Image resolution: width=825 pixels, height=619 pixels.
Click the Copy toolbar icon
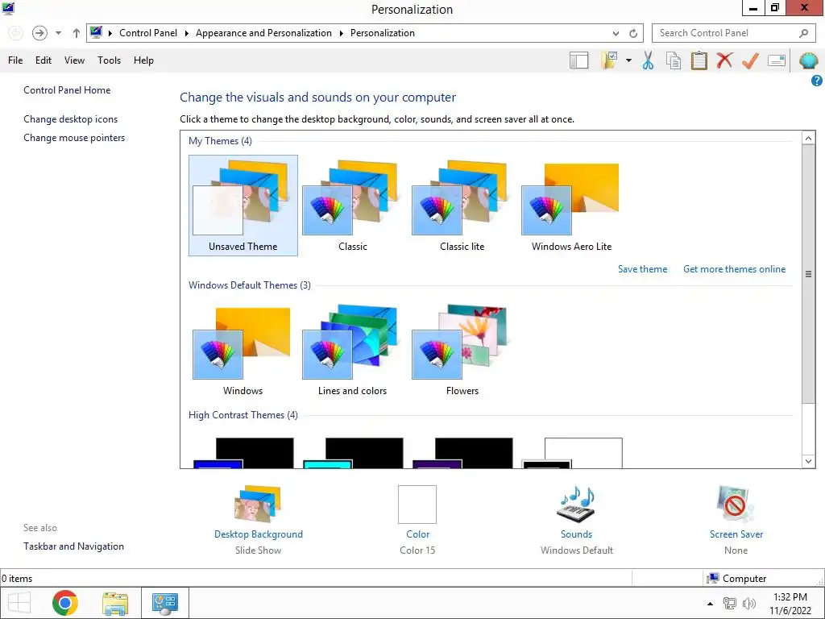click(674, 60)
